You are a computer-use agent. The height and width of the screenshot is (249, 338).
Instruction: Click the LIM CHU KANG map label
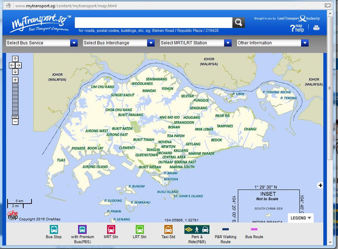(102, 87)
